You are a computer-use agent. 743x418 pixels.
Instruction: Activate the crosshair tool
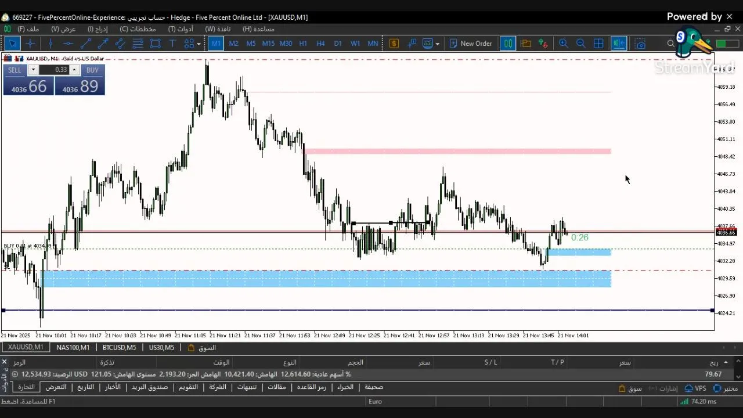31,44
